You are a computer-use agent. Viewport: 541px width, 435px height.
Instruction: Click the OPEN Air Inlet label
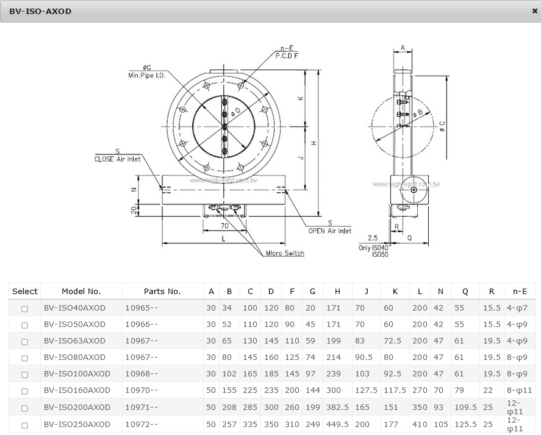tap(330, 231)
